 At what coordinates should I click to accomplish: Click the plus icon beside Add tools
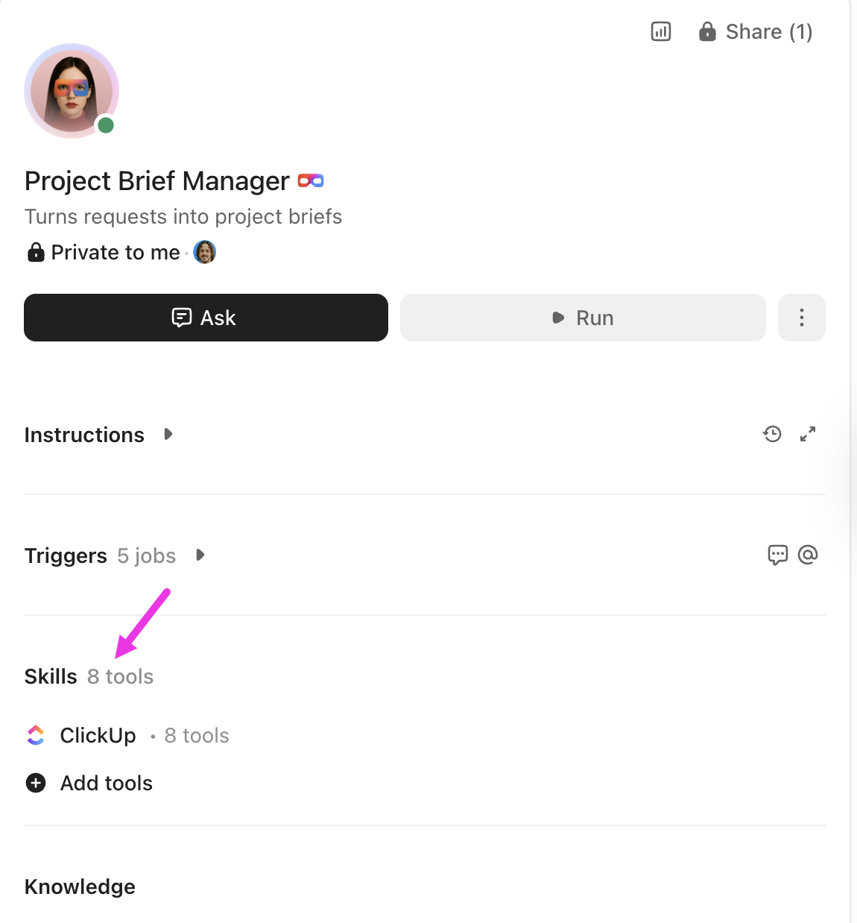click(35, 783)
